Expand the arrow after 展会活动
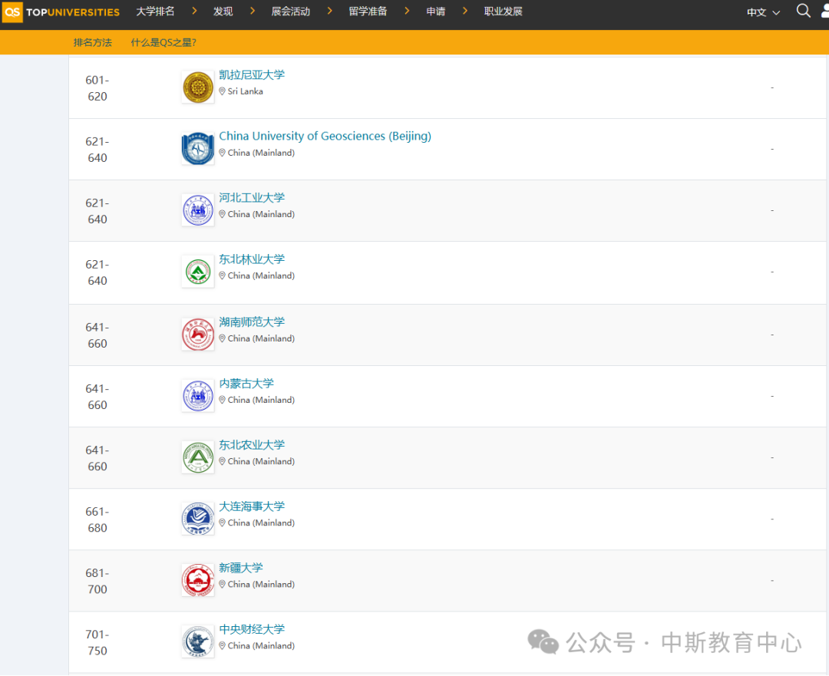This screenshot has width=829, height=676. click(330, 11)
